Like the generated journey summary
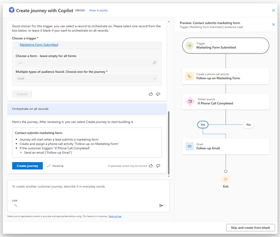Image resolution: width=280 pixels, height=237 pixels. [x=151, y=166]
